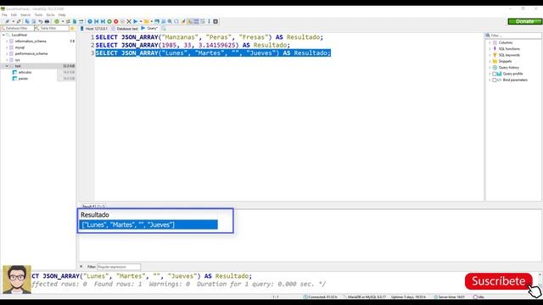Expand the performance_schema database node

[7, 53]
